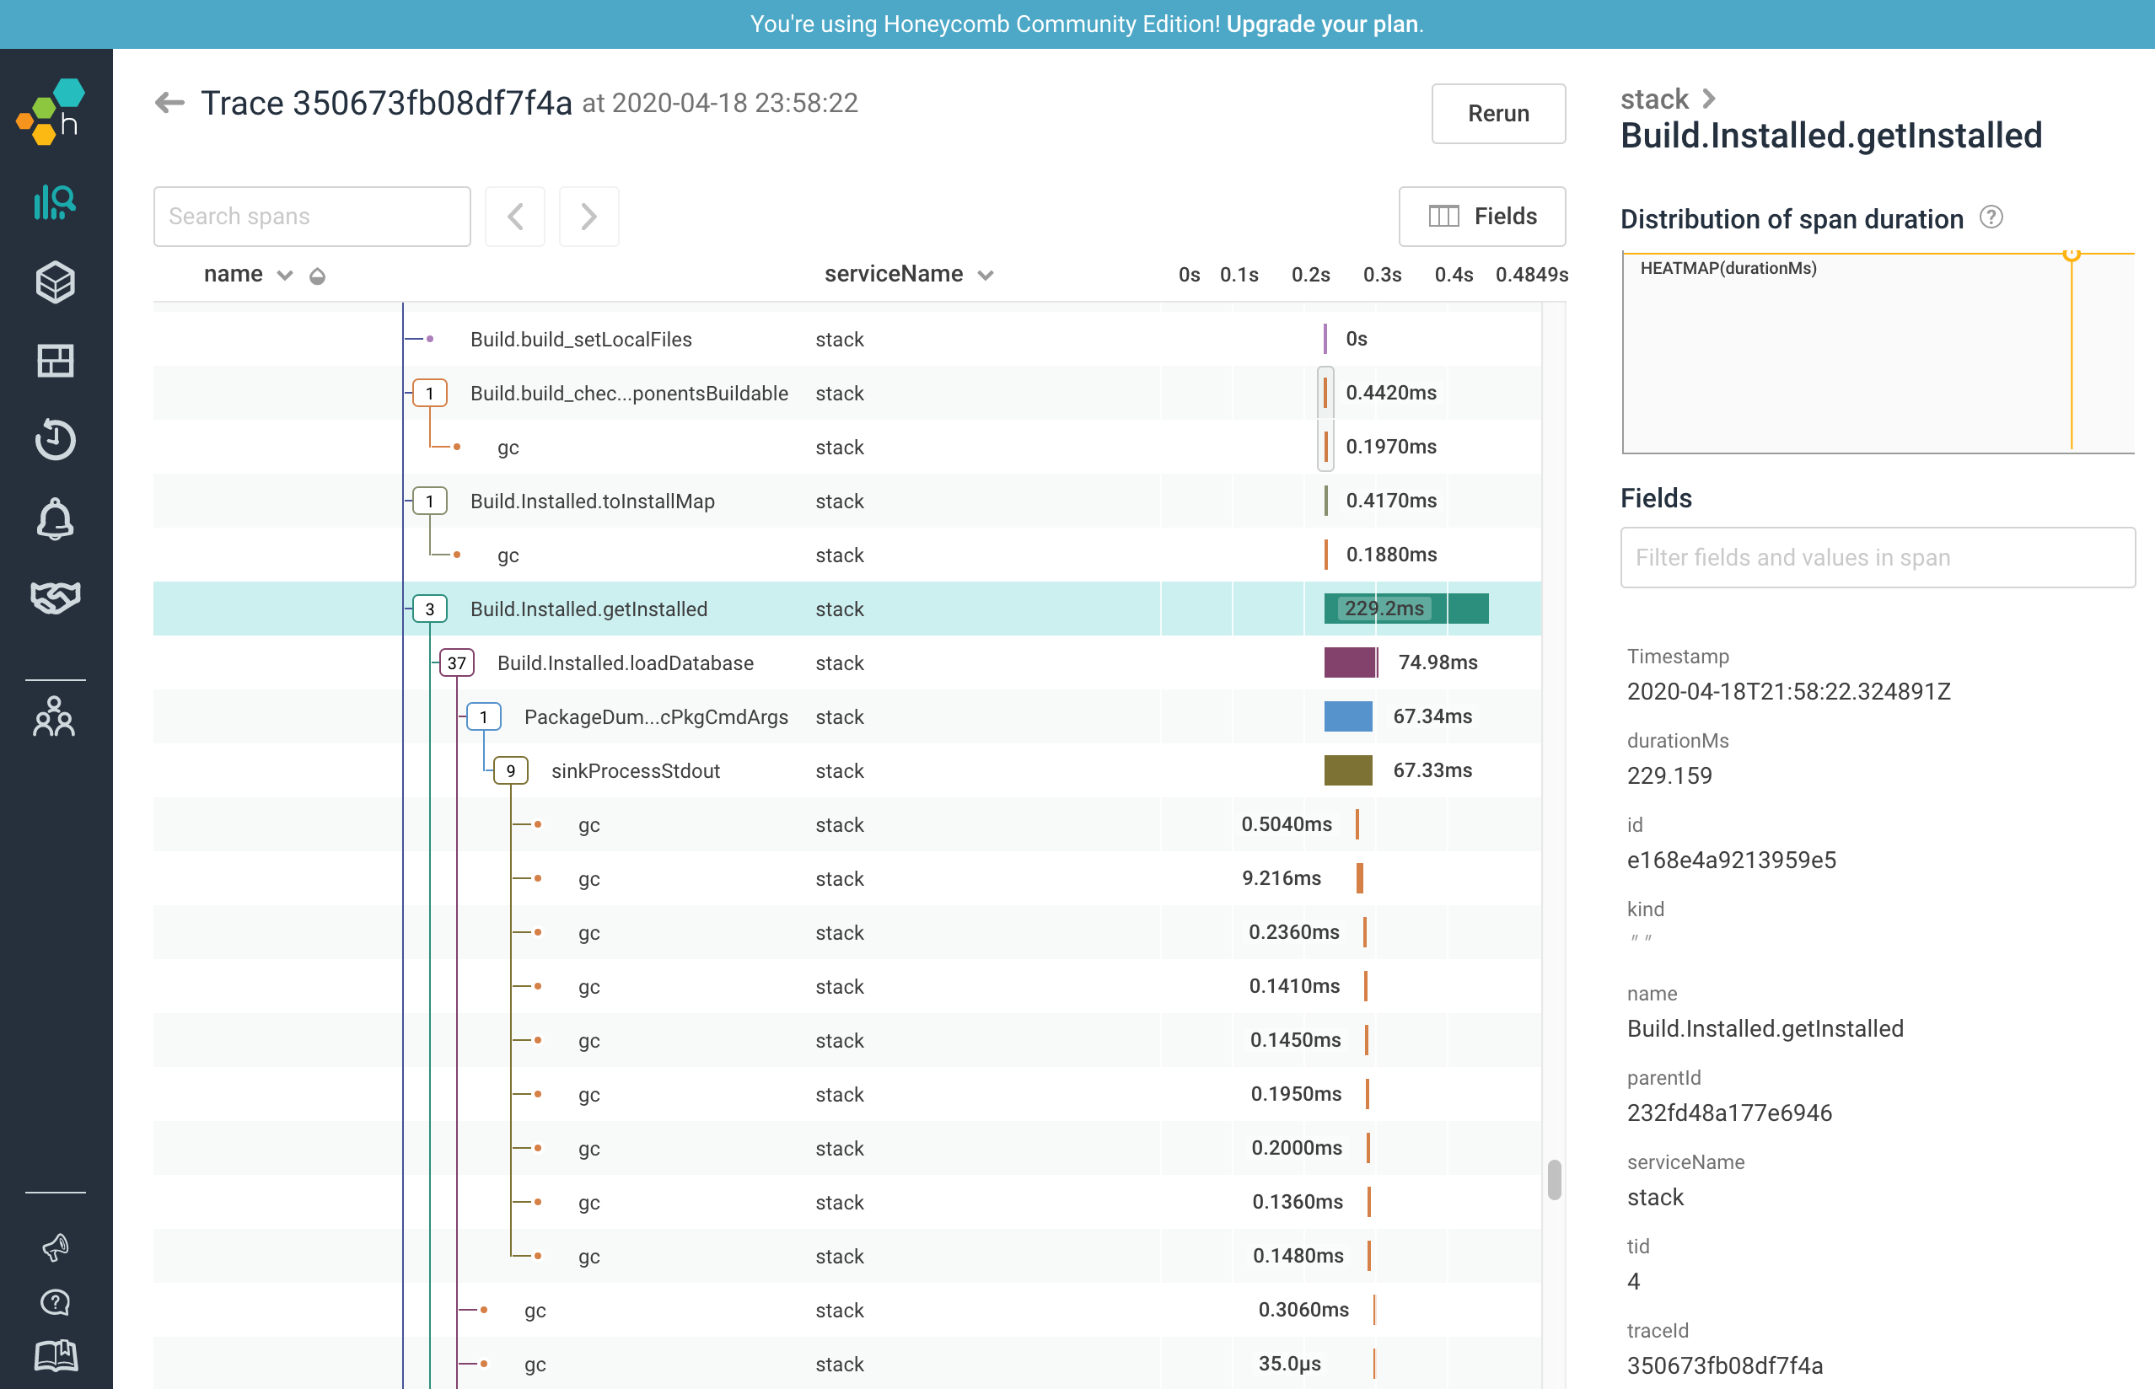Click the Search spans input field

[x=312, y=217]
